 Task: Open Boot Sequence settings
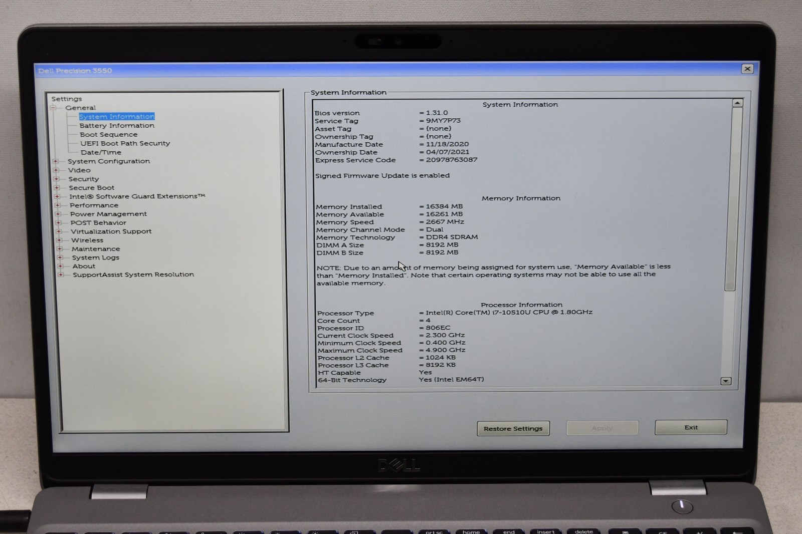coord(108,135)
